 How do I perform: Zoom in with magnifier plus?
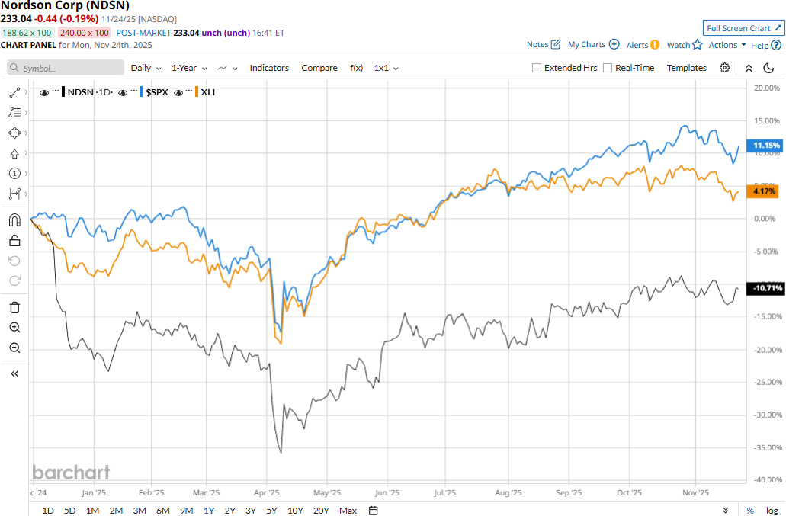[14, 328]
